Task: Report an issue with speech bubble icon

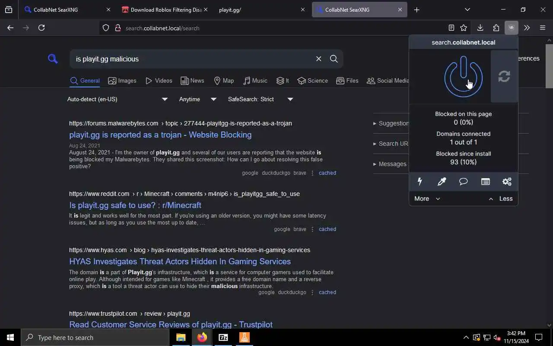Action: 463,182
